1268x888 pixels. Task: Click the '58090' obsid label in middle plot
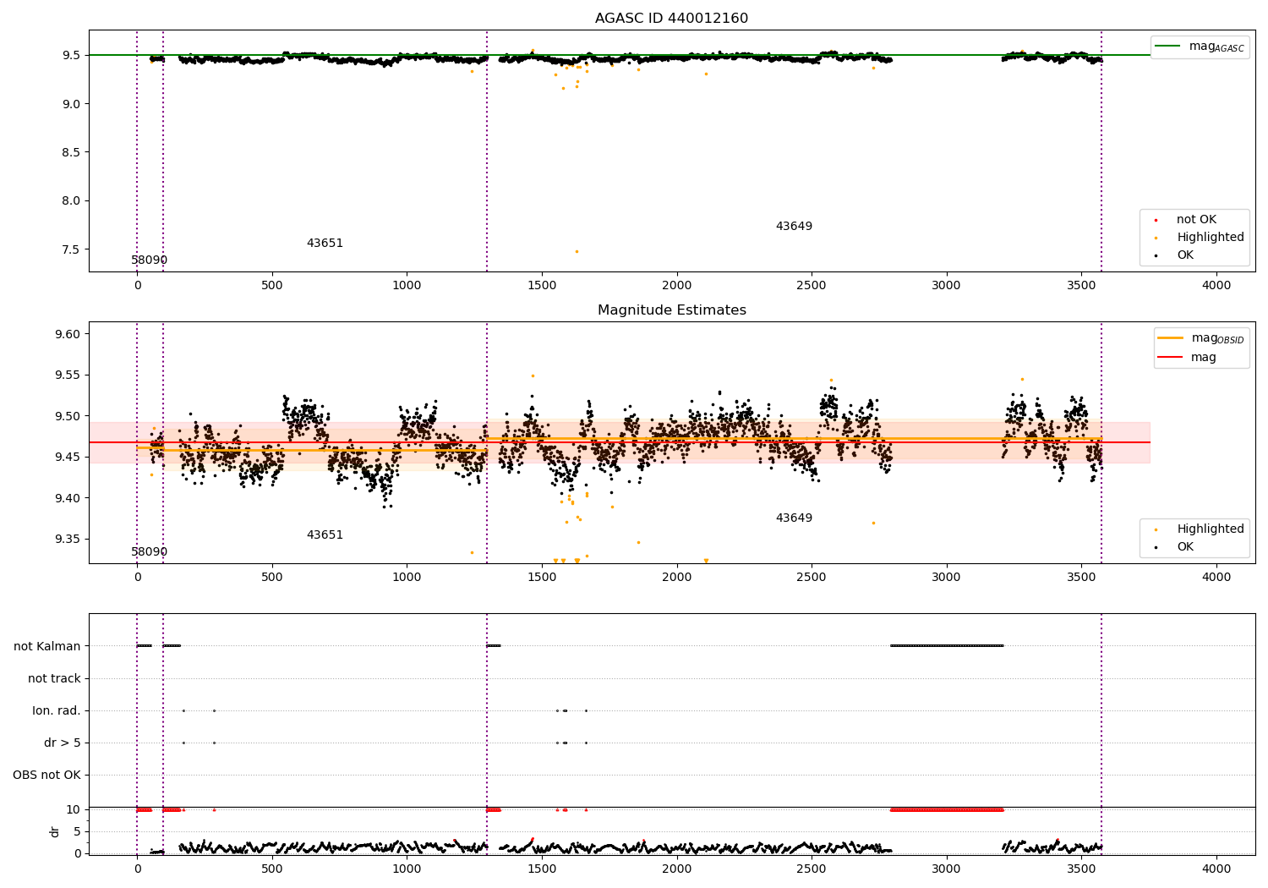click(x=150, y=552)
